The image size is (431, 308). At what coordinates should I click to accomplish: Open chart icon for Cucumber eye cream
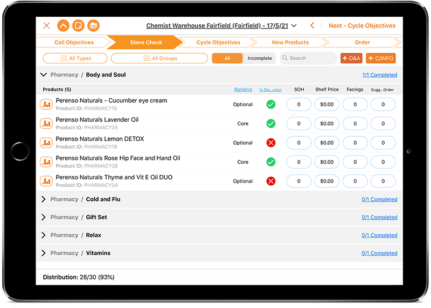(x=46, y=104)
